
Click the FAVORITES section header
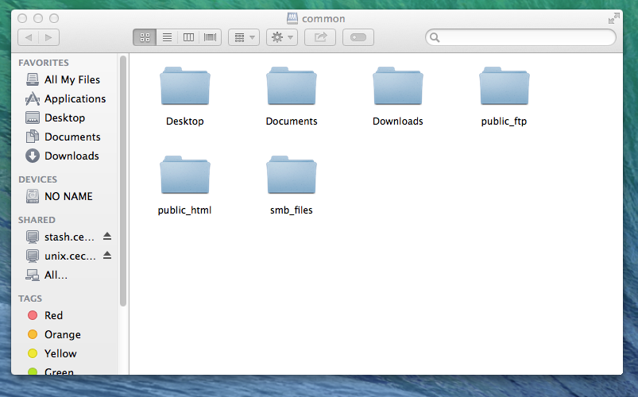pyautogui.click(x=44, y=63)
